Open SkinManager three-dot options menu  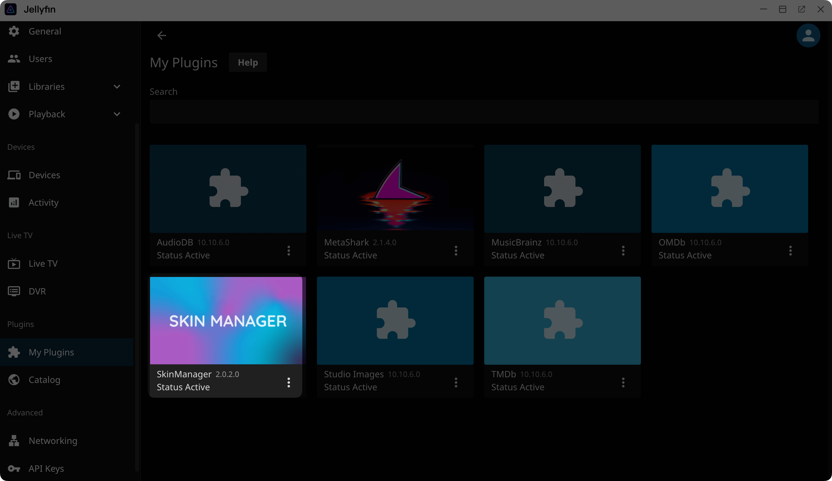coord(289,382)
